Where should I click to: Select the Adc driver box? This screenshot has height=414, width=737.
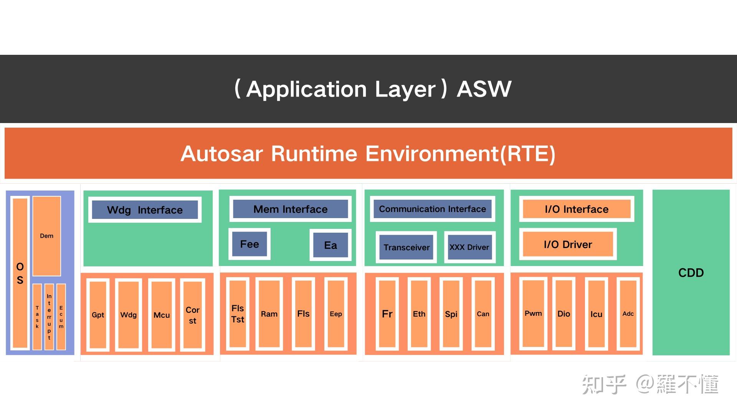coord(628,314)
